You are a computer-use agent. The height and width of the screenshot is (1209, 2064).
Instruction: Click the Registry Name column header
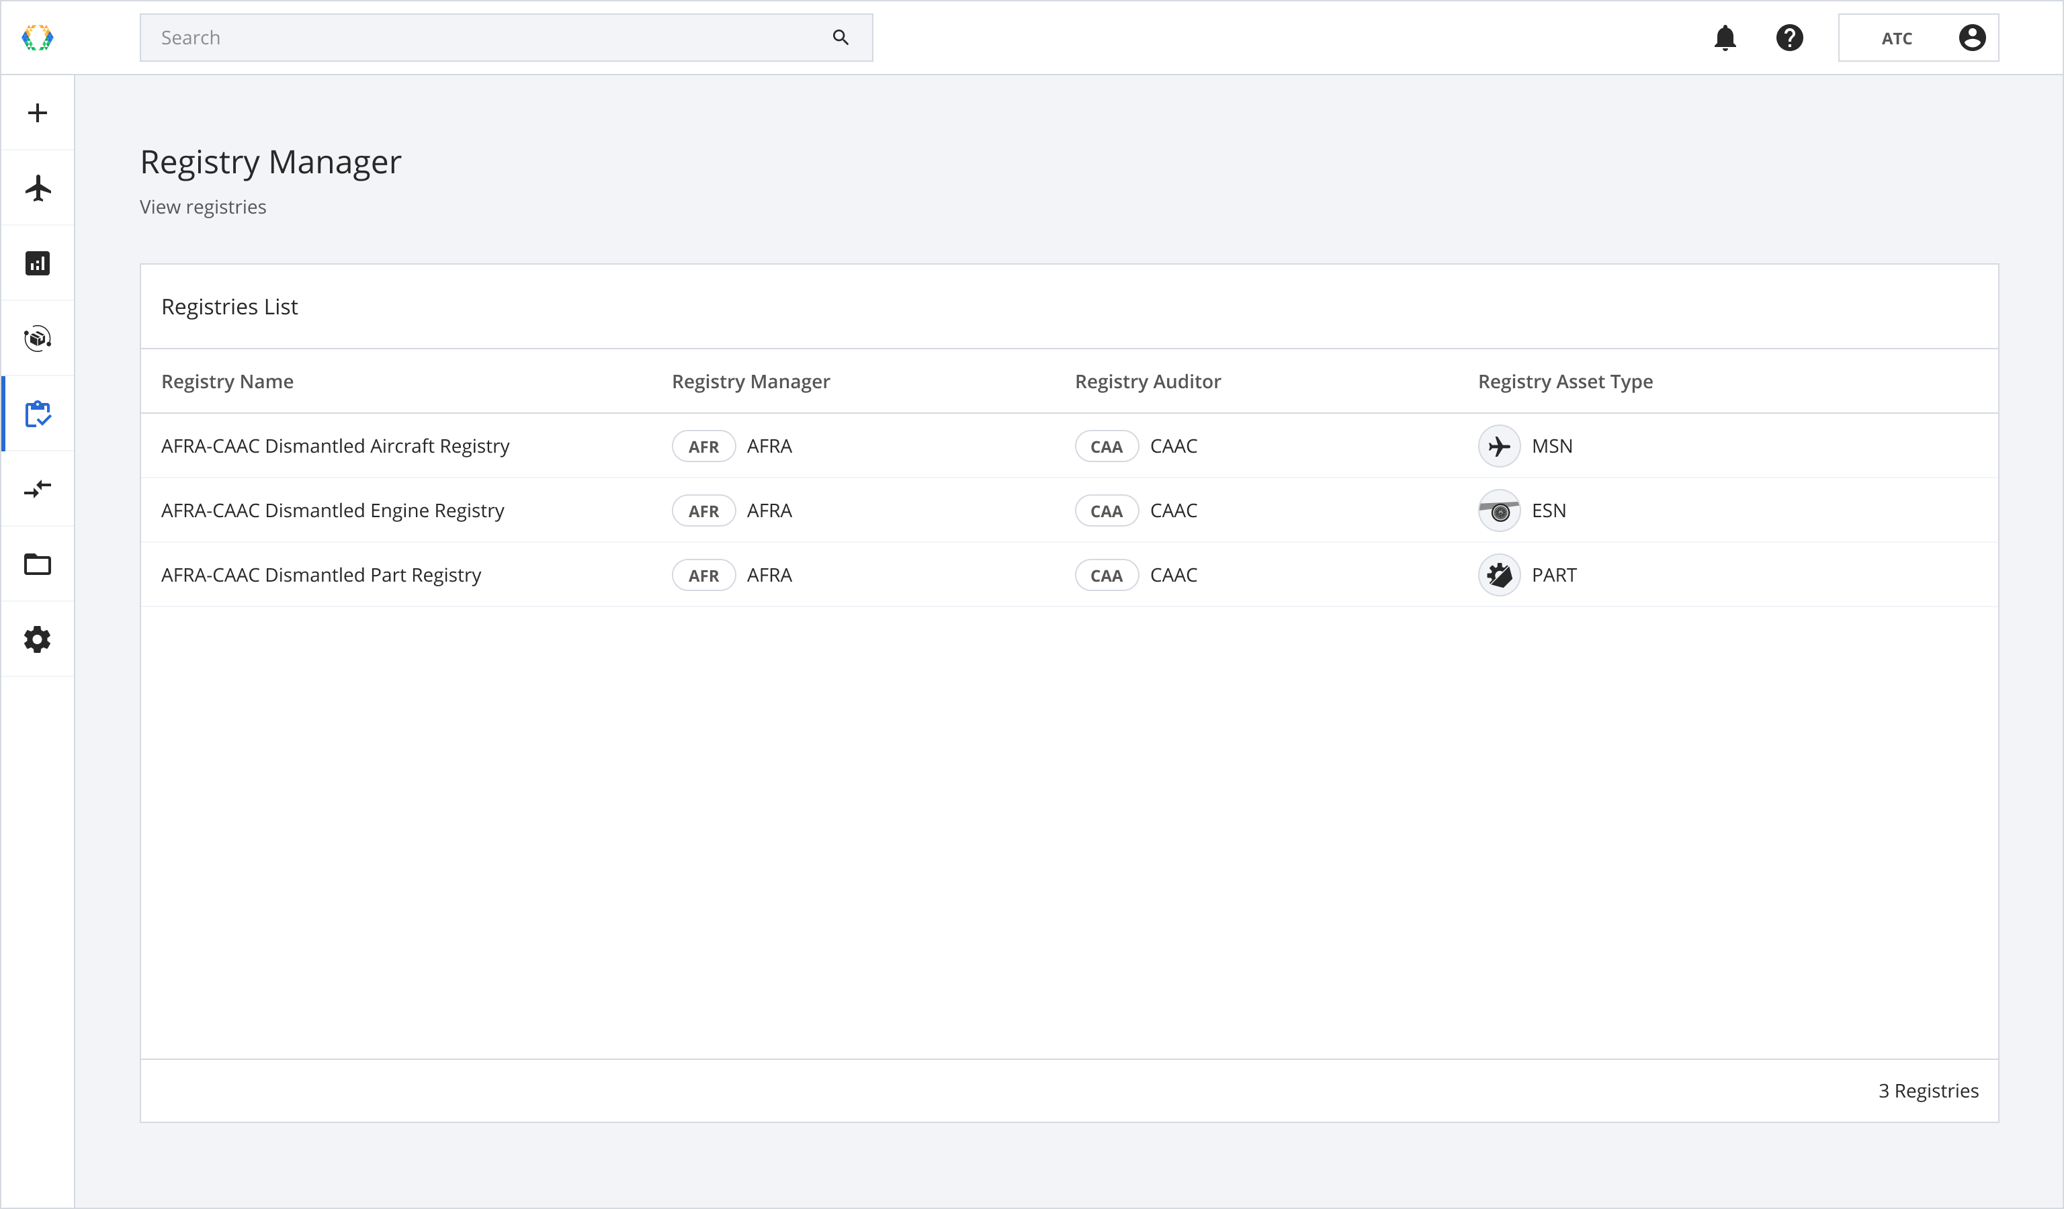pyautogui.click(x=227, y=382)
